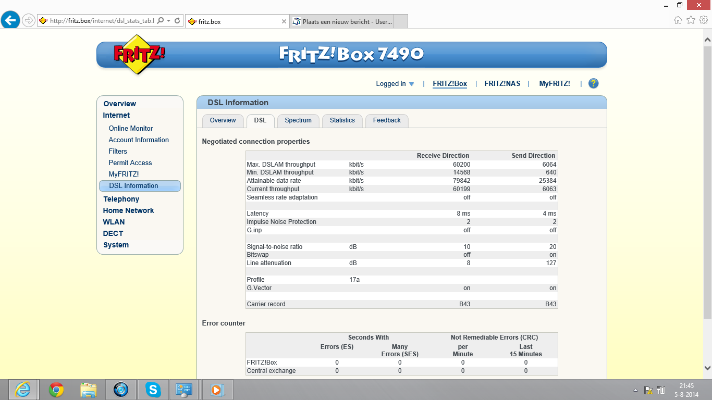Click the page vertical scrollbar down arrow
This screenshot has height=400, width=712.
pyautogui.click(x=707, y=367)
